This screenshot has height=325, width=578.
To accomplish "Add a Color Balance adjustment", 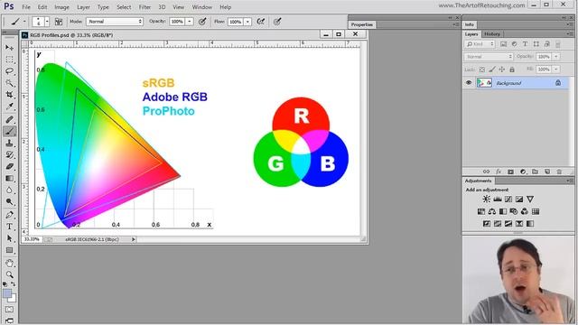I will coord(492,211).
